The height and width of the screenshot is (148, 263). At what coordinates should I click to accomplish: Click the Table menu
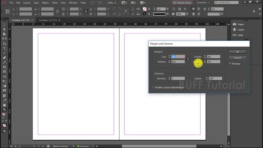(55, 3)
